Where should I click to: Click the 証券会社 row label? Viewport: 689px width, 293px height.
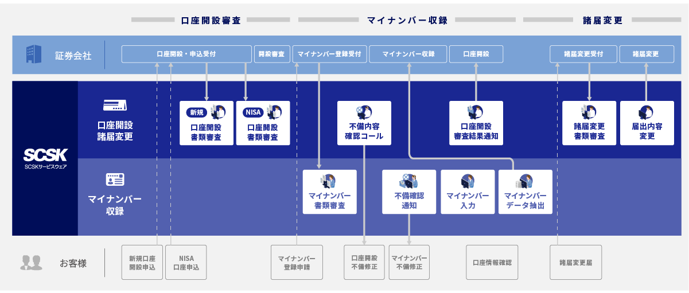click(73, 56)
